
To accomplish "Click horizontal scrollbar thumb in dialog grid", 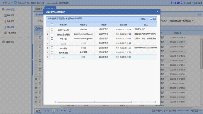I will [x=94, y=102].
